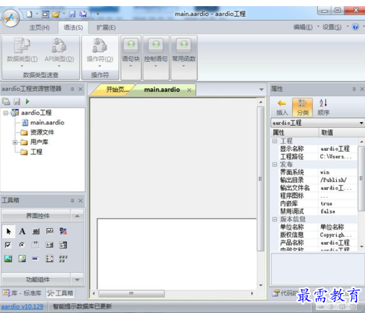Open the 数据类型(T) dropdown
The width and height of the screenshot is (365, 313).
22,53
